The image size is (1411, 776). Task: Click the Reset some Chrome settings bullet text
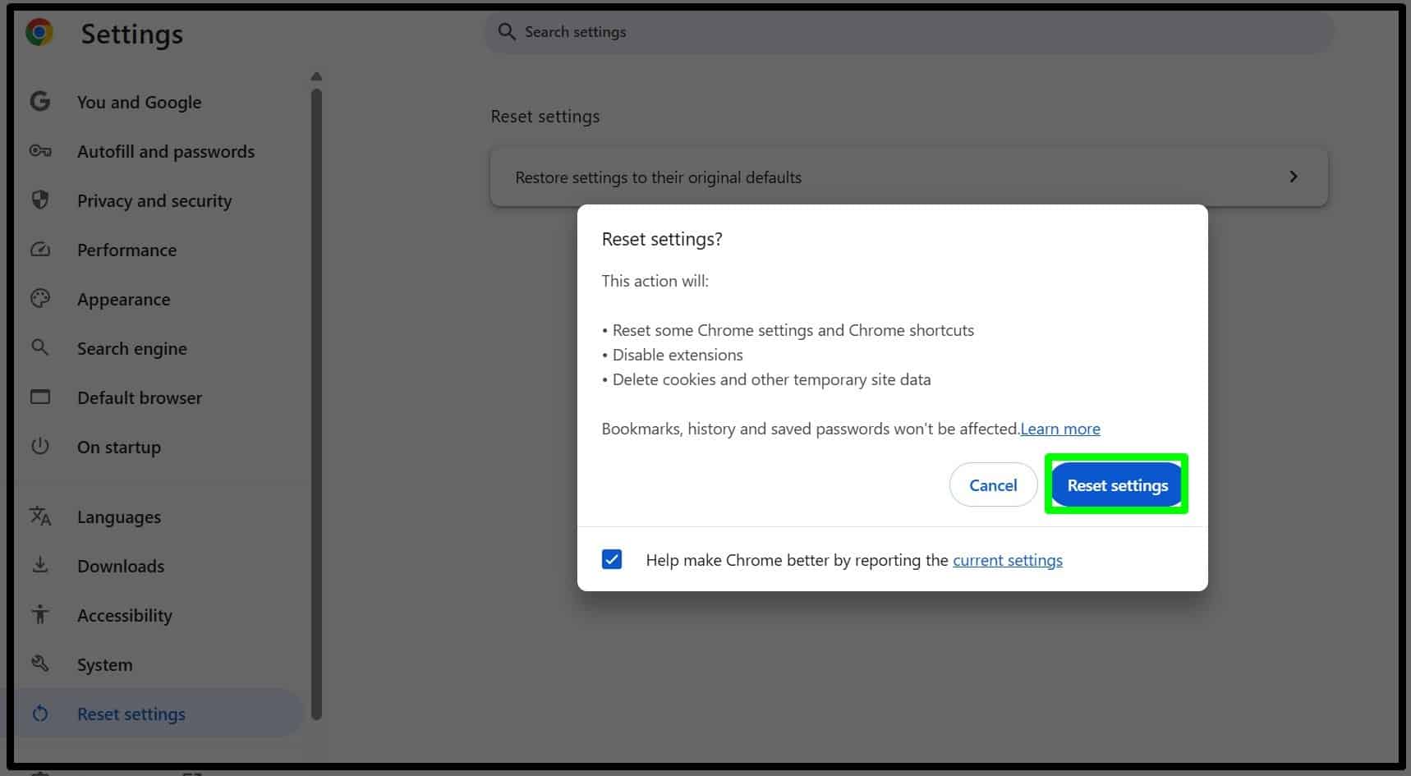[793, 330]
